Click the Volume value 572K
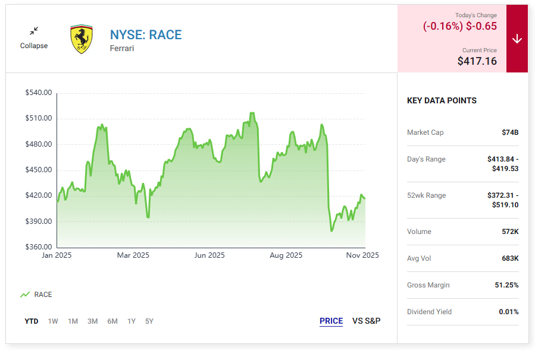The image size is (535, 351). (x=510, y=232)
